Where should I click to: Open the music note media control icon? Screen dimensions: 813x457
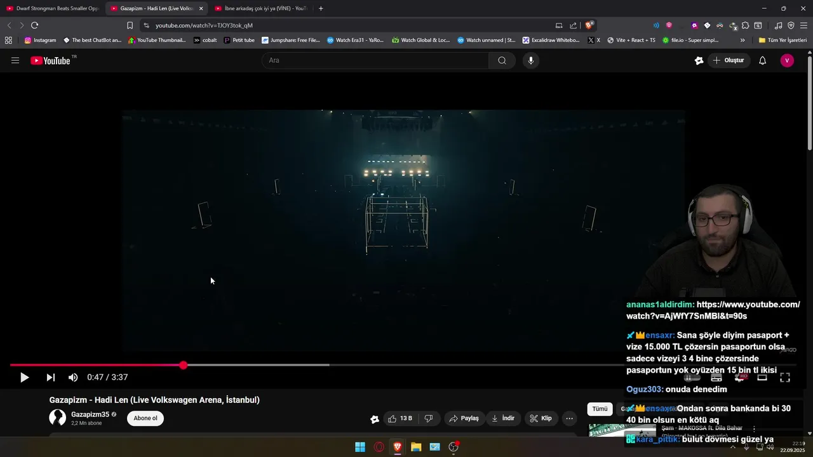point(779,25)
